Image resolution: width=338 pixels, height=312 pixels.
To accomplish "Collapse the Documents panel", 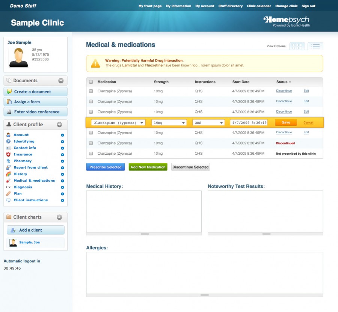I will click(x=61, y=81).
